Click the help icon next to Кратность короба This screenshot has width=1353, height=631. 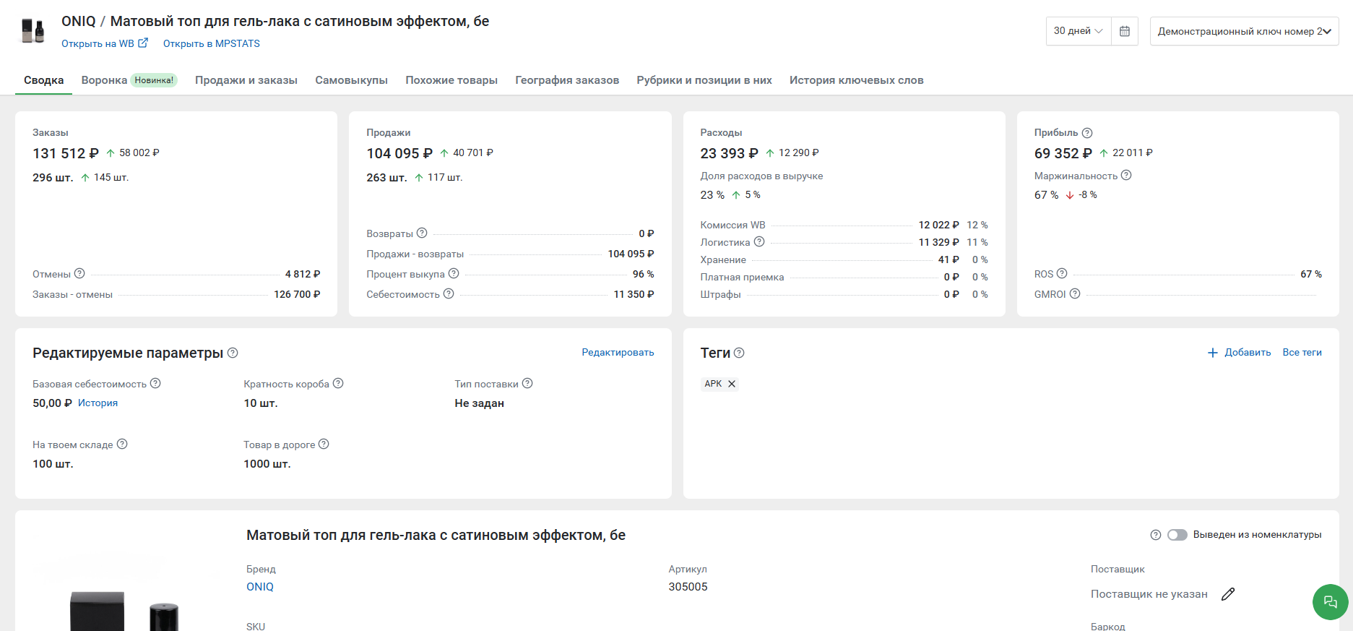[338, 383]
